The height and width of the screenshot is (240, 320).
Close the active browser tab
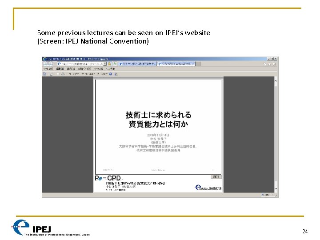coord(193,64)
